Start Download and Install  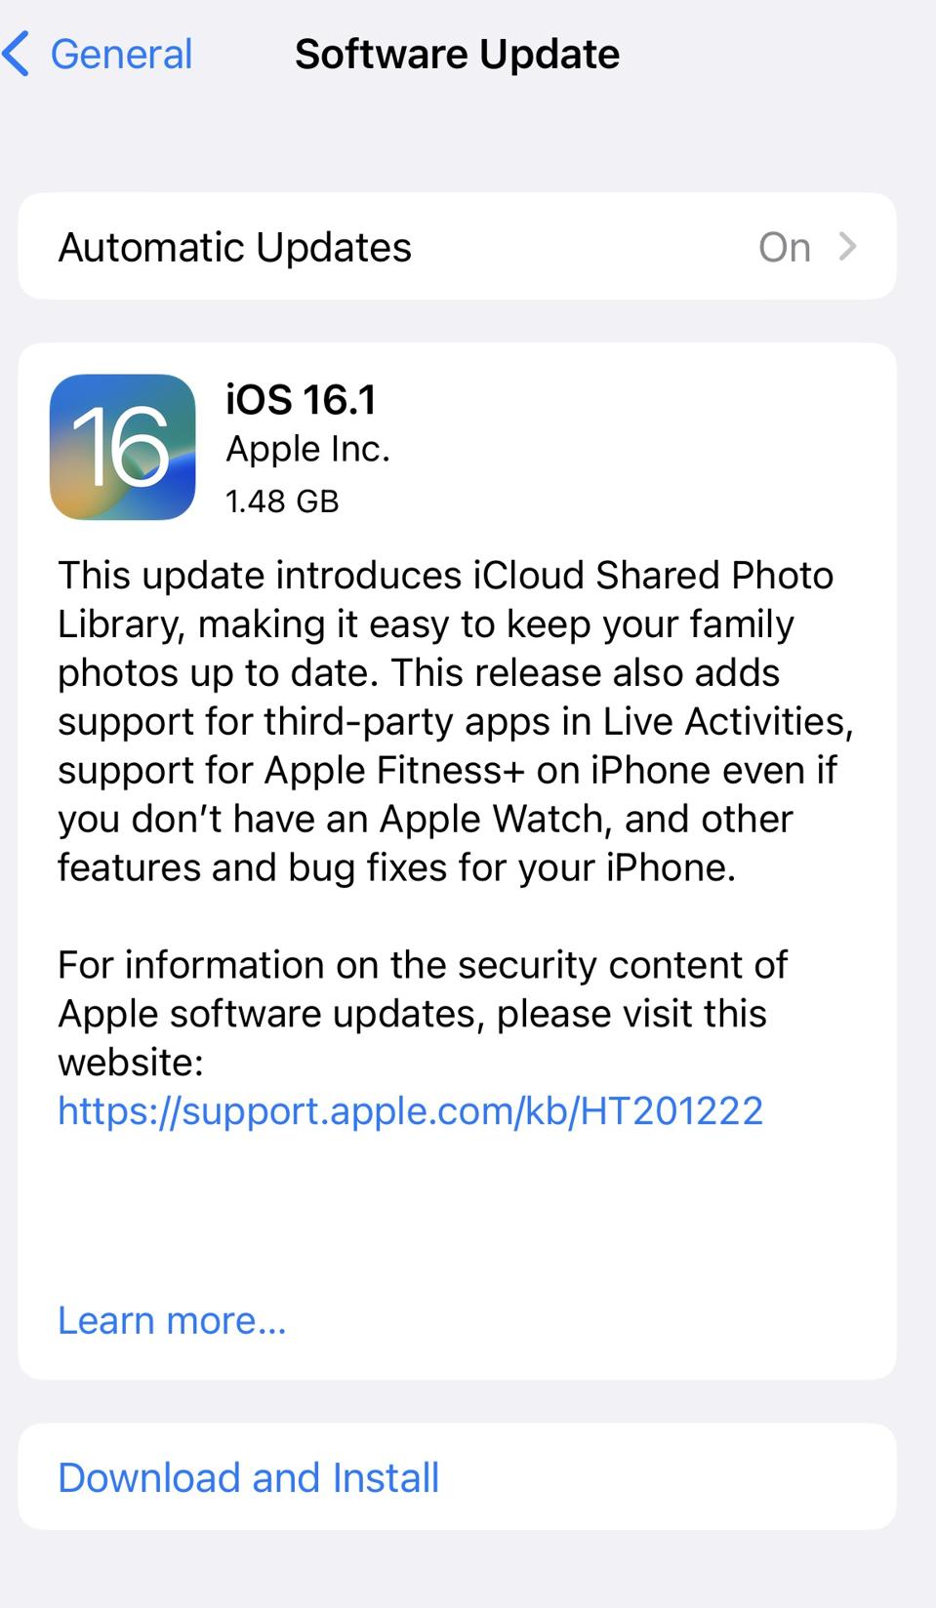click(457, 1477)
